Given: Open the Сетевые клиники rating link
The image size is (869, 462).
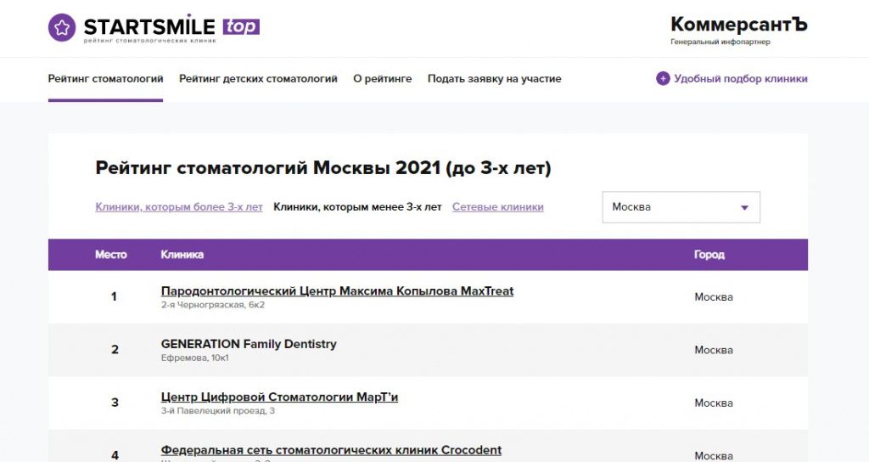Looking at the screenshot, I should point(497,207).
